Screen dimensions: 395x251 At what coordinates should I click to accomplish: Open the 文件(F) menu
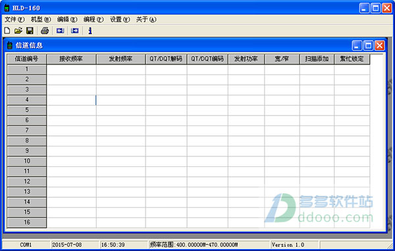[14, 19]
